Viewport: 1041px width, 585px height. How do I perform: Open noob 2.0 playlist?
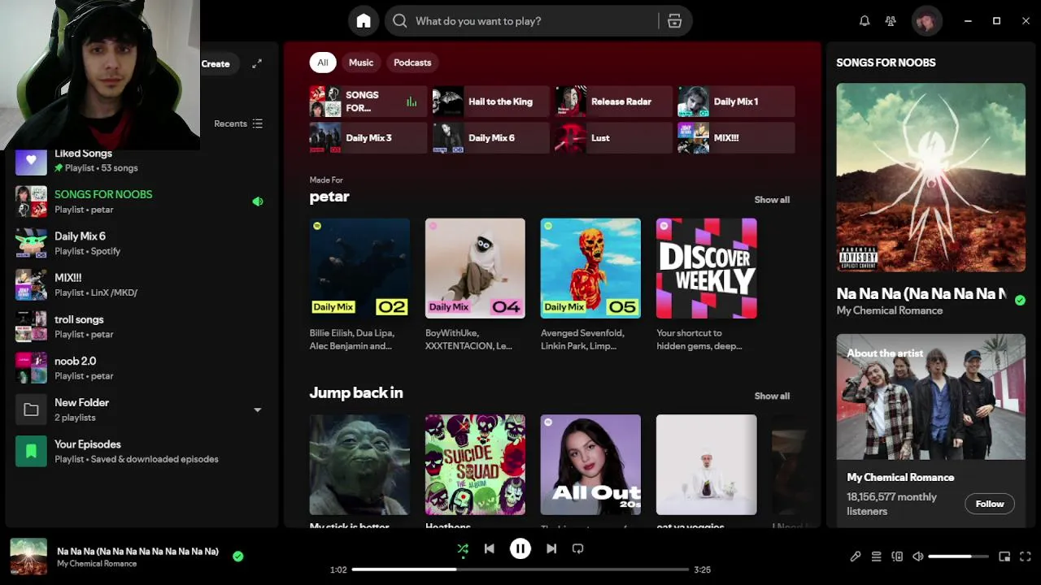pyautogui.click(x=142, y=368)
